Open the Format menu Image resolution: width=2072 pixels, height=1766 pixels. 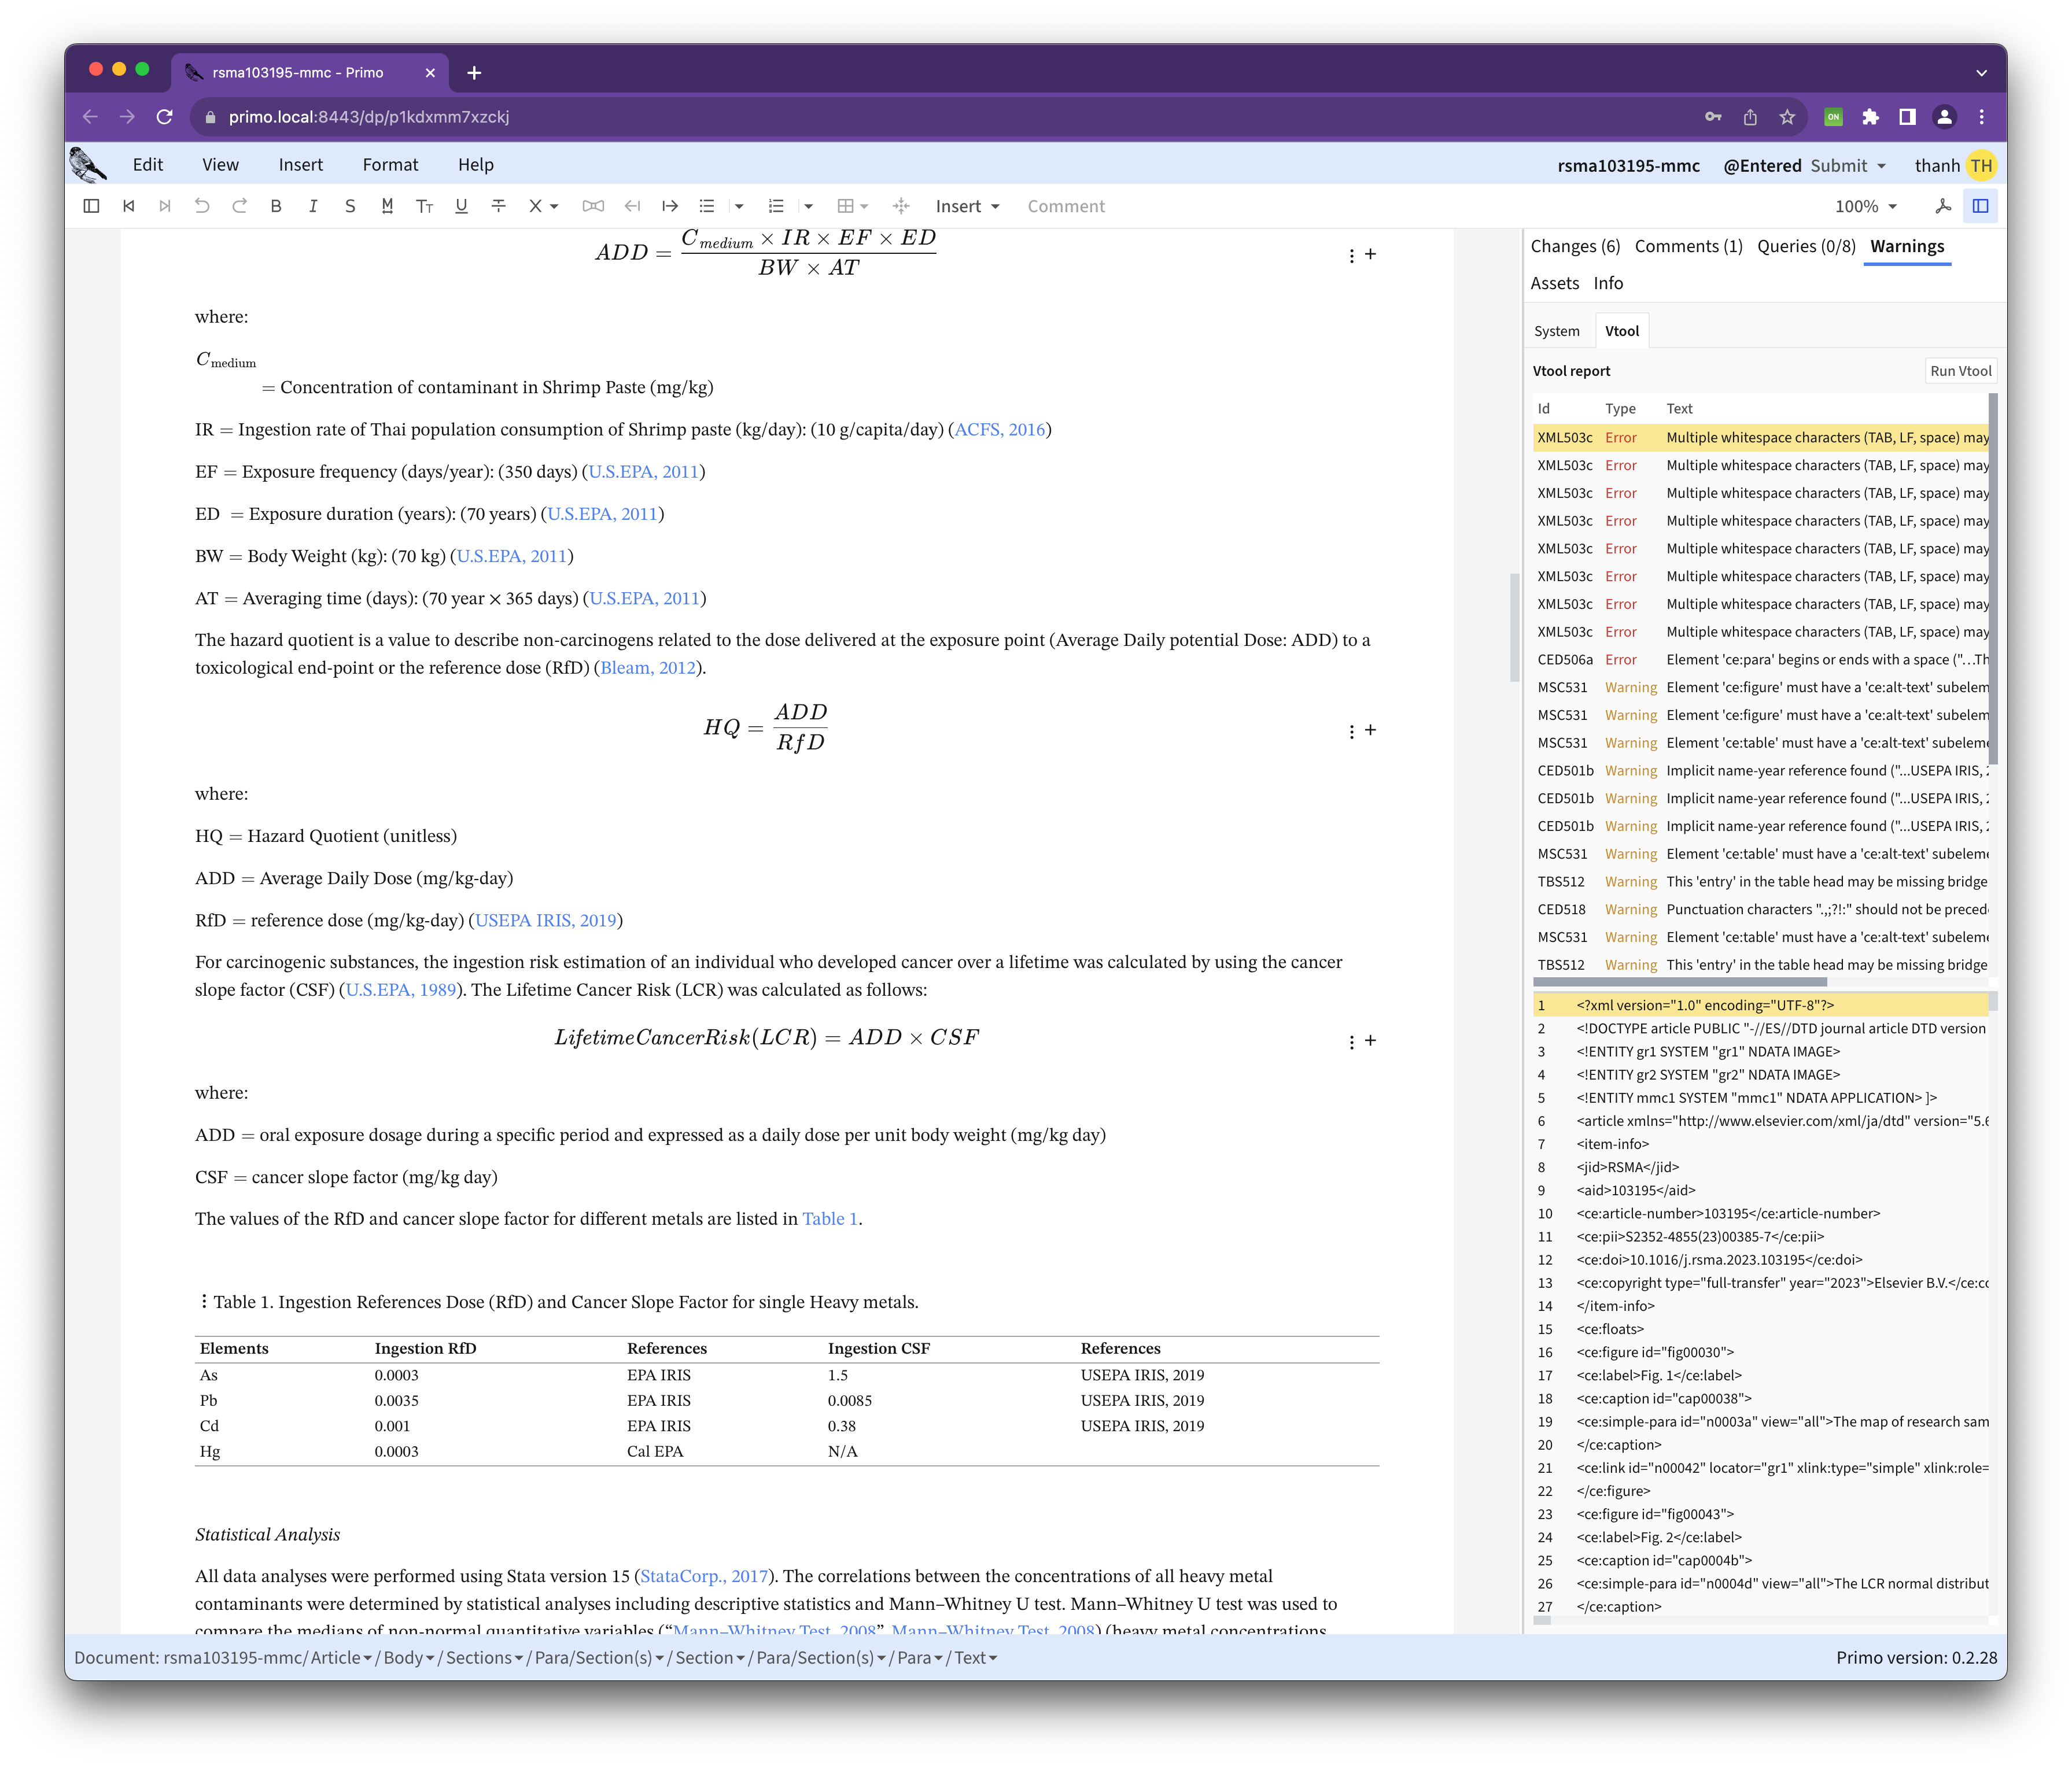pyautogui.click(x=390, y=165)
